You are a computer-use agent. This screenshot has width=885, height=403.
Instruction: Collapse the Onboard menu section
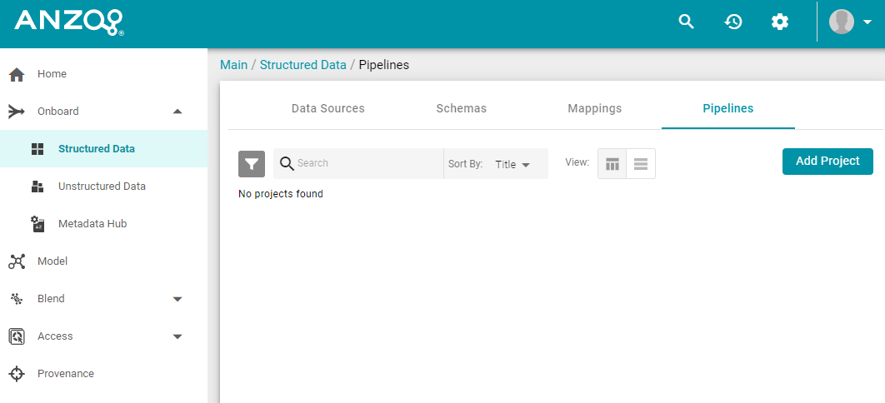177,112
